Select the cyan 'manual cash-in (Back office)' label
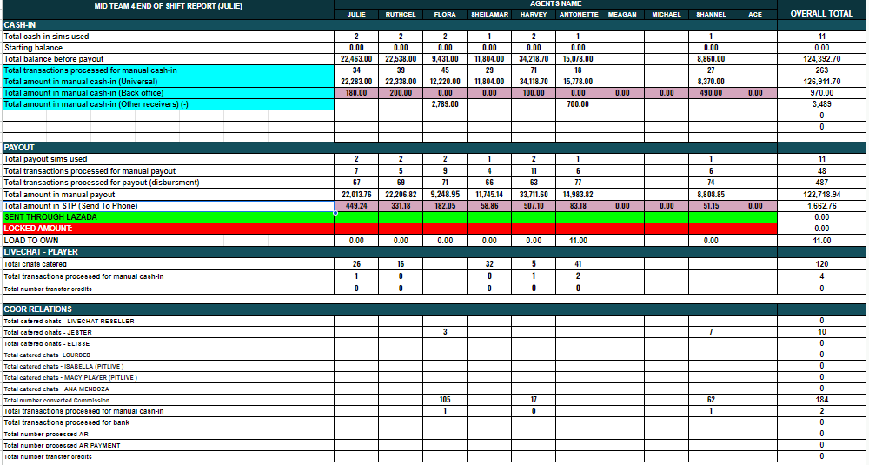Image resolution: width=869 pixels, height=465 pixels. point(168,92)
